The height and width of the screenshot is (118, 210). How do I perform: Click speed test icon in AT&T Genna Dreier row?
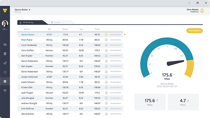coord(106,34)
